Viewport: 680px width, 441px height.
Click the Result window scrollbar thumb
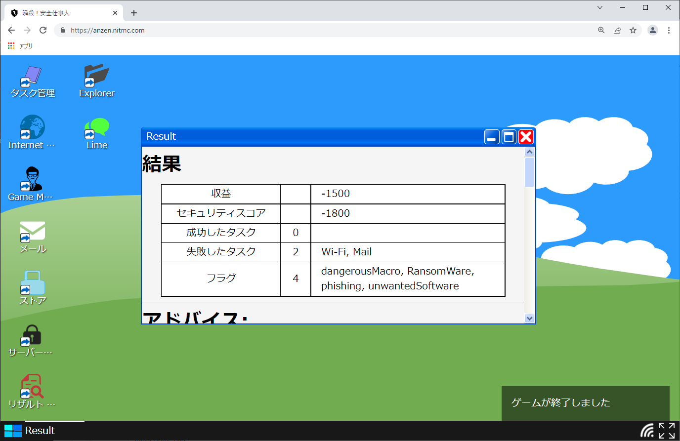click(529, 172)
